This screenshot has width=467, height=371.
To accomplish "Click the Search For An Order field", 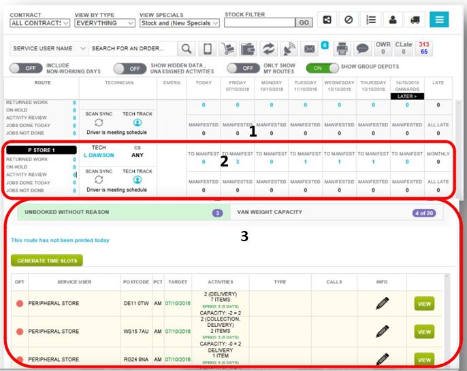I will click(x=132, y=48).
